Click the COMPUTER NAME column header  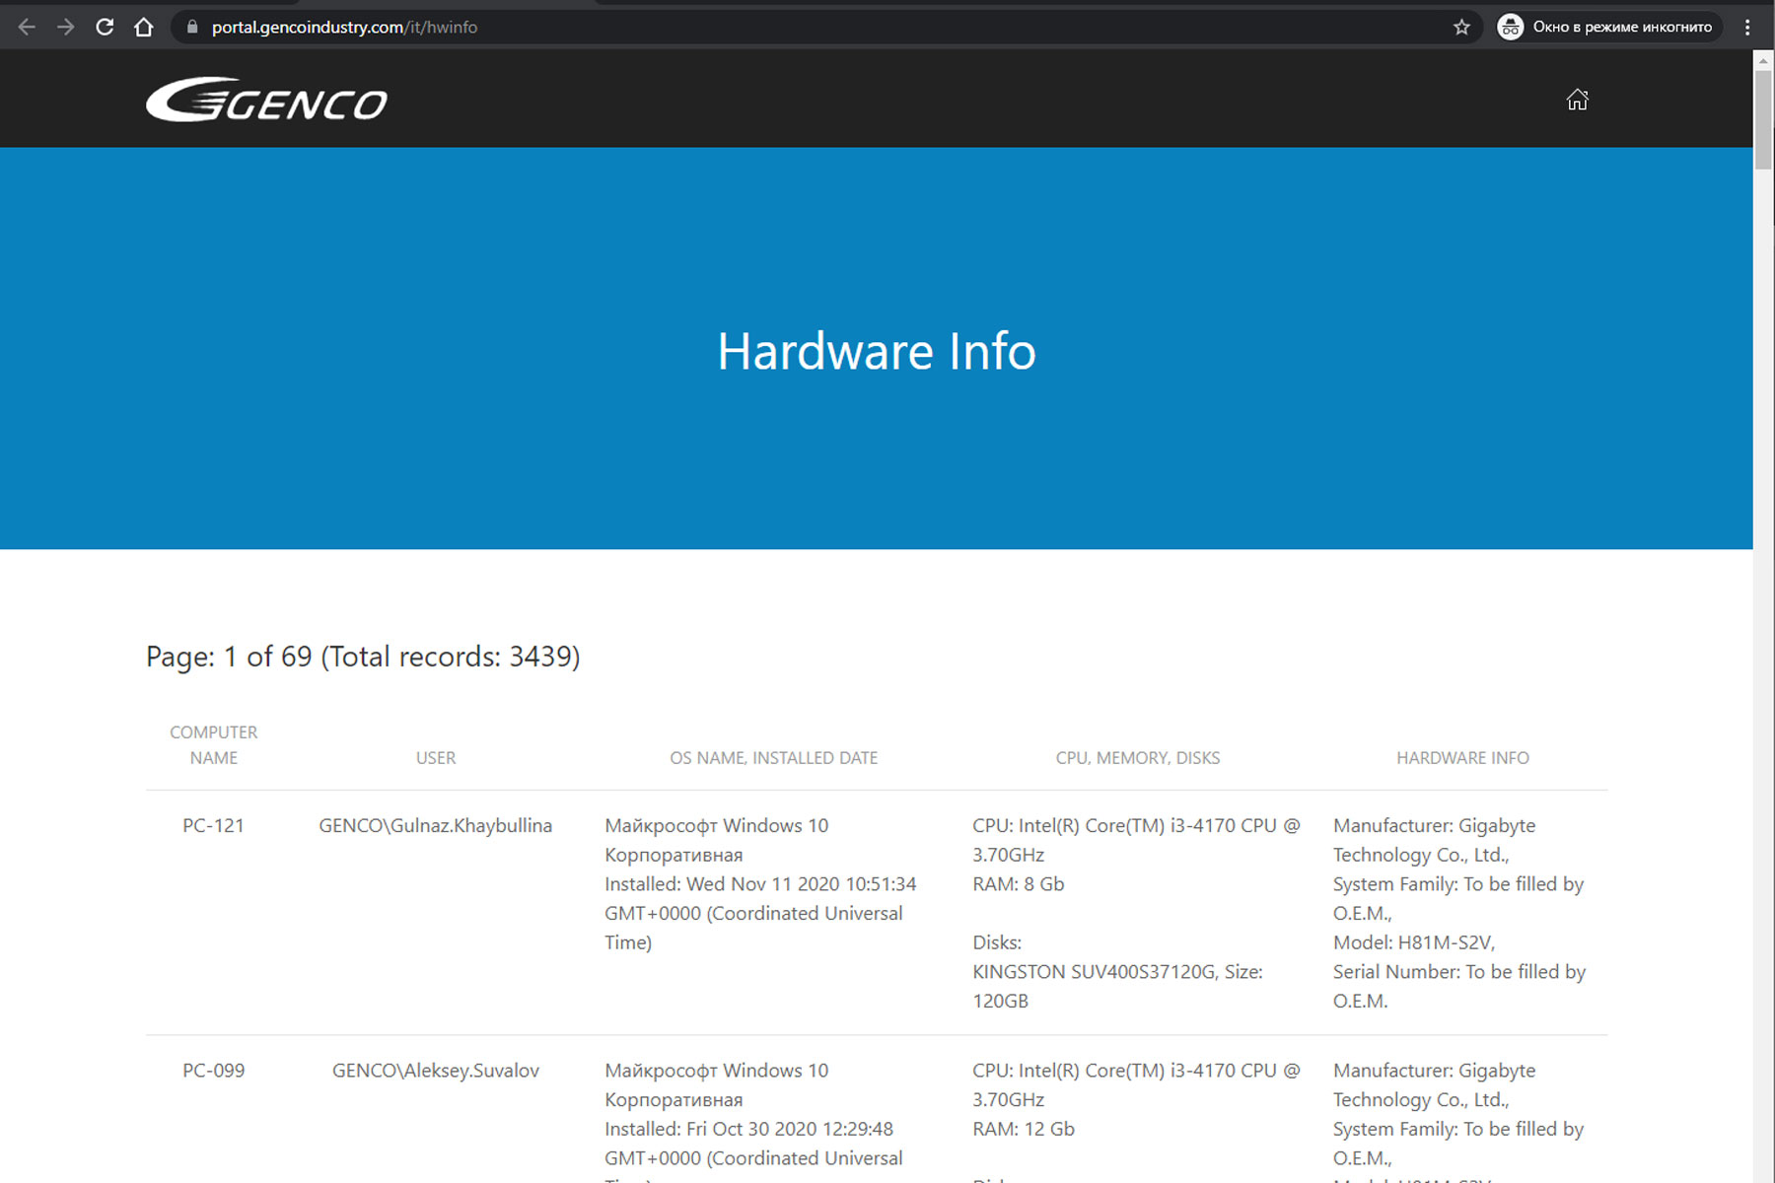click(213, 745)
